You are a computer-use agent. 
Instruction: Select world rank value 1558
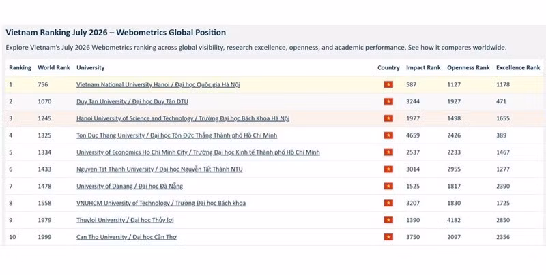pyautogui.click(x=44, y=203)
